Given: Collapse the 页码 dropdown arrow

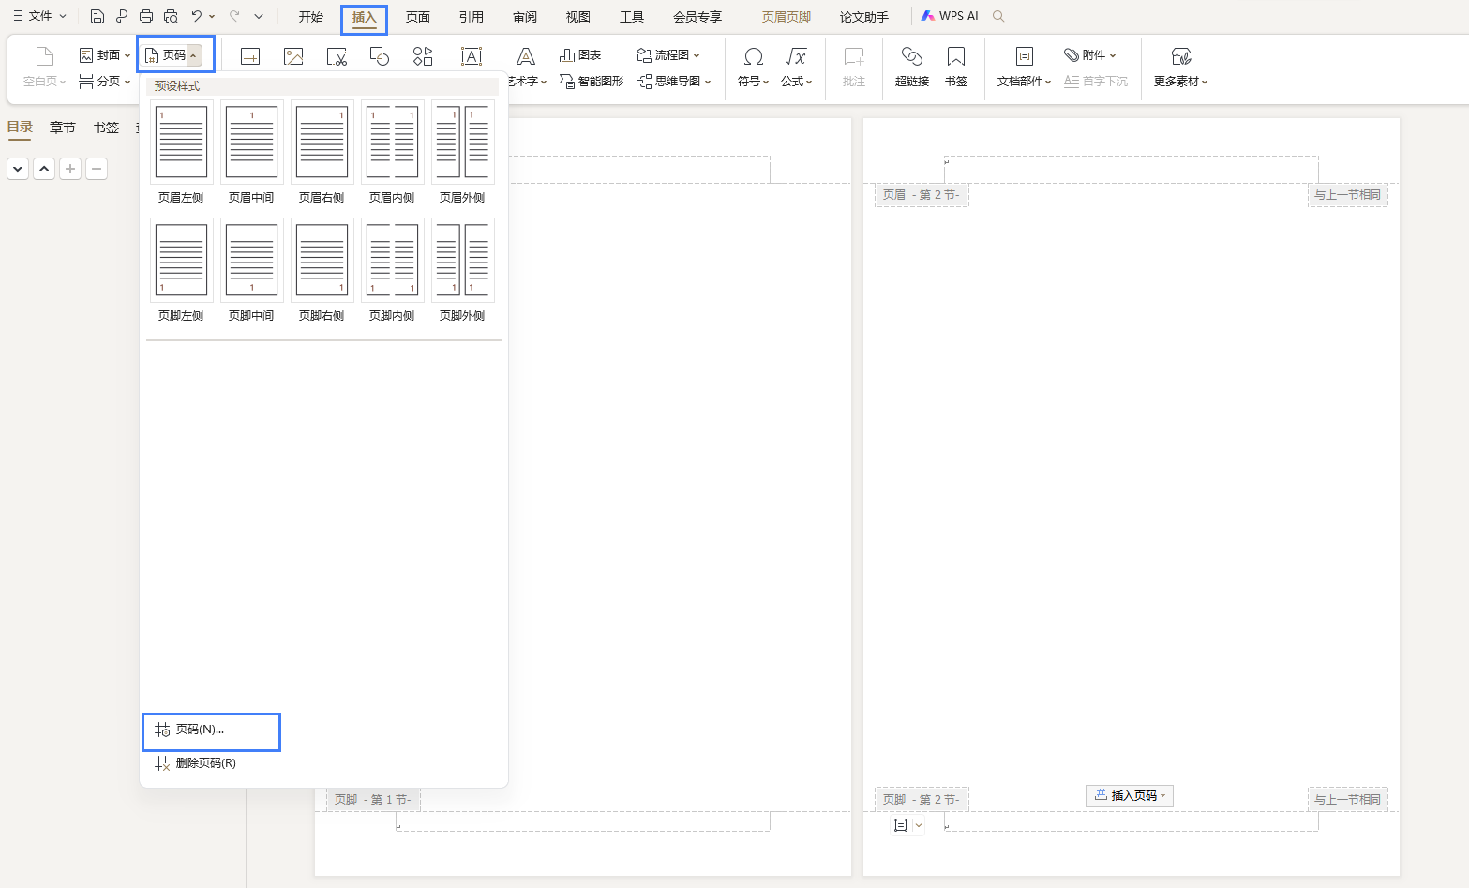Looking at the screenshot, I should (x=193, y=56).
